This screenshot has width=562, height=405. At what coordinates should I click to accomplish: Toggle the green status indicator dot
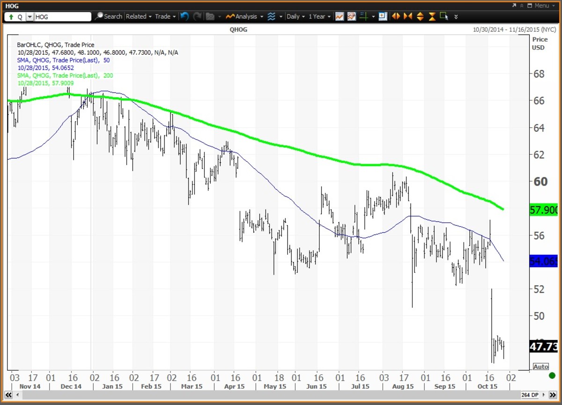click(552, 376)
